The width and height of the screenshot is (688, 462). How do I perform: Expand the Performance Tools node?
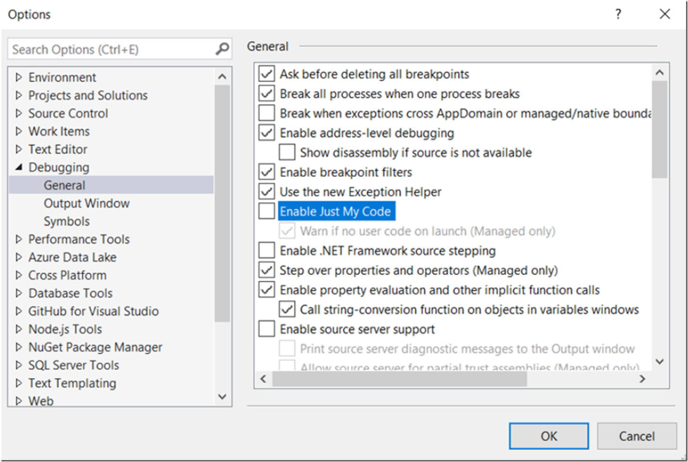(x=19, y=239)
